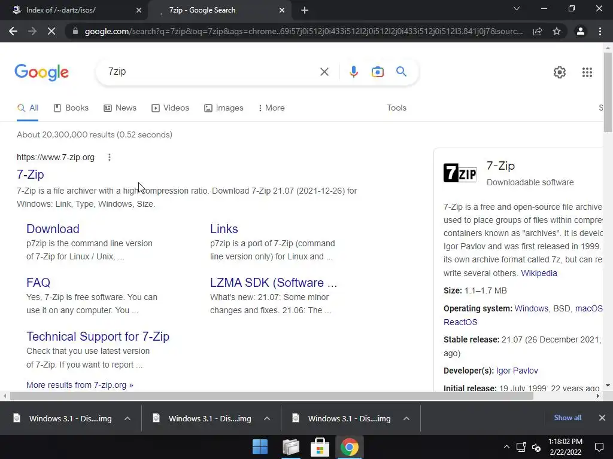Open the notifications center icon

599,447
